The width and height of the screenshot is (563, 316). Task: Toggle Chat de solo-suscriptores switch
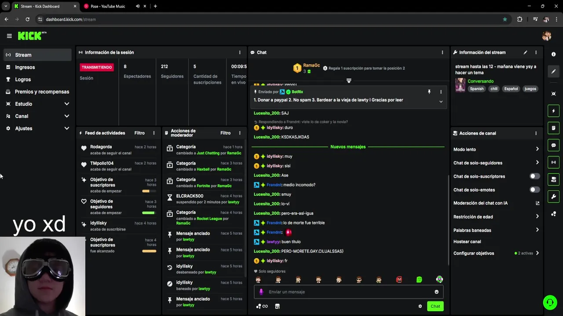(x=534, y=176)
